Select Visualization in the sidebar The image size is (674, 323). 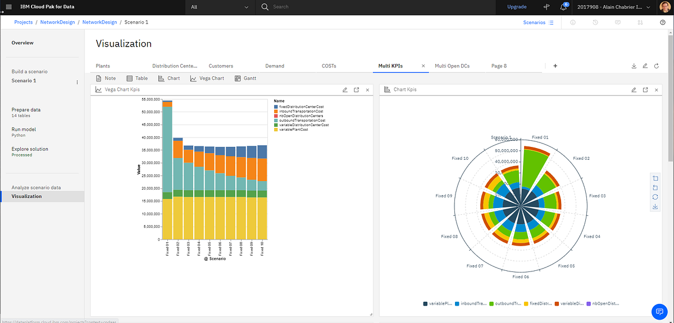pos(42,196)
